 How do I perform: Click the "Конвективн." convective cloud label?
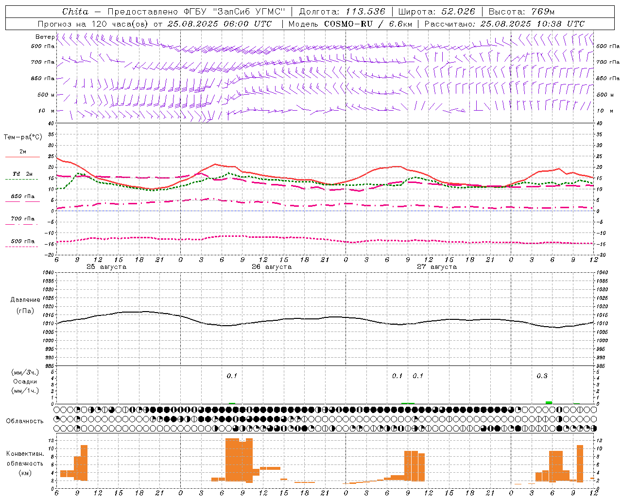(x=25, y=454)
